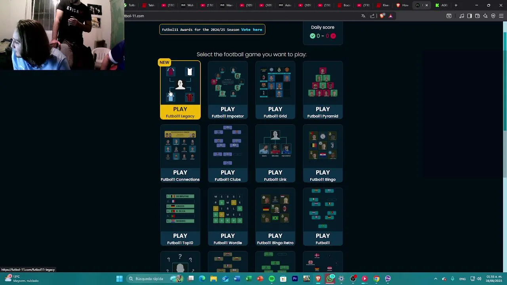Open the Futbol11 Link game thumbnail
The height and width of the screenshot is (285, 507).
(275, 146)
